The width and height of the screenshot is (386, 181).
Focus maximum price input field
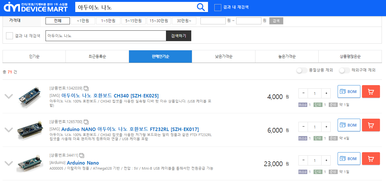249,21
